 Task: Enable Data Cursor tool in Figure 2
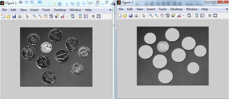173,16
